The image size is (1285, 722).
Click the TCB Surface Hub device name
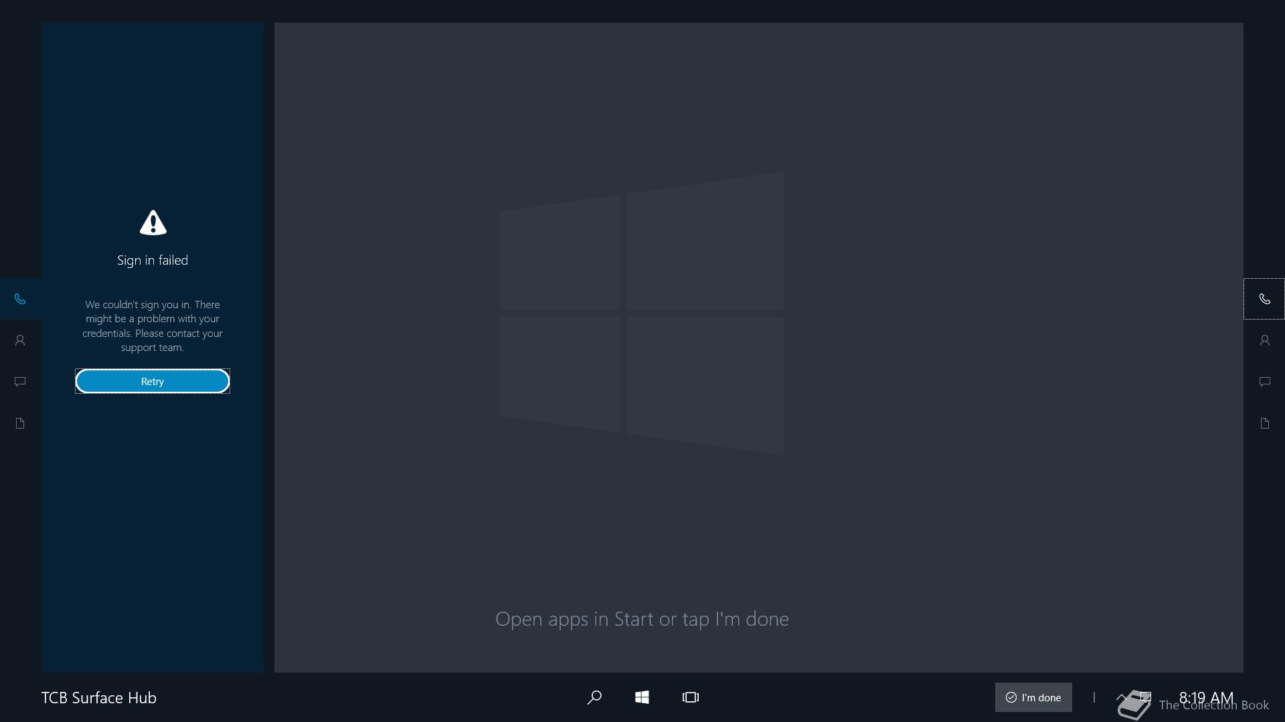99,697
